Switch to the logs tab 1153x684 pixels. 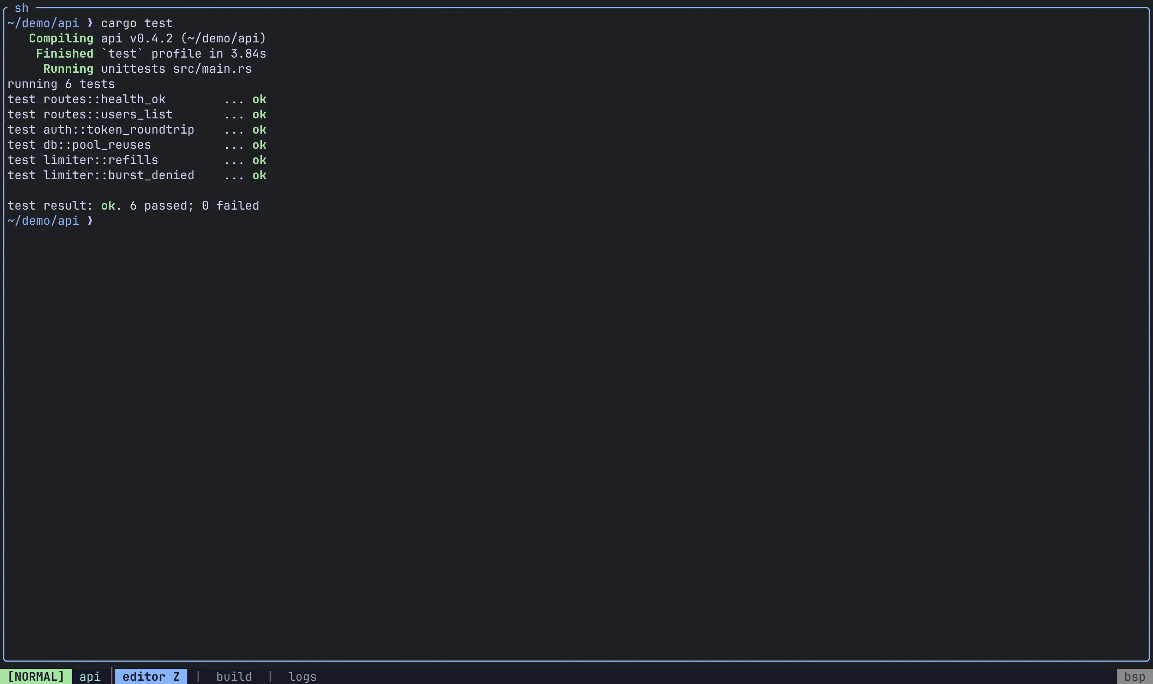(x=302, y=676)
